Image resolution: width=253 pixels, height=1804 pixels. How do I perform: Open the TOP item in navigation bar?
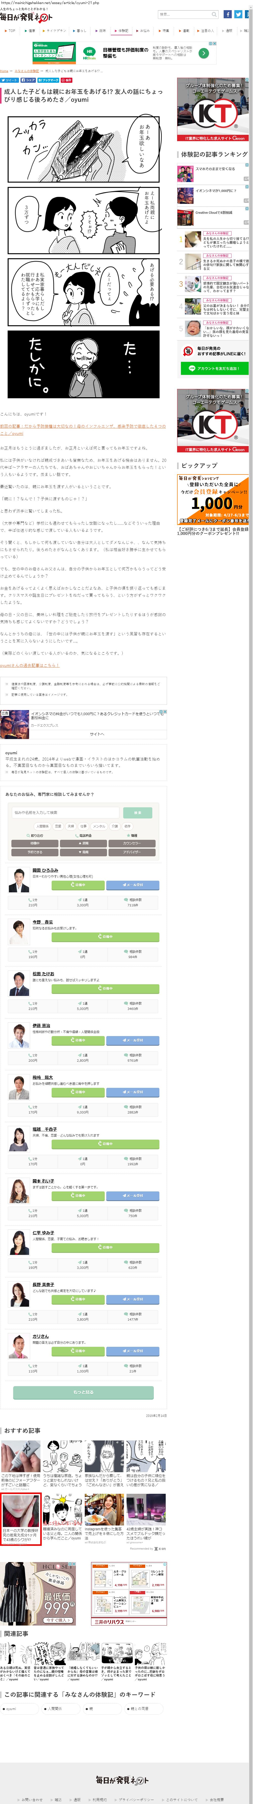pyautogui.click(x=10, y=31)
